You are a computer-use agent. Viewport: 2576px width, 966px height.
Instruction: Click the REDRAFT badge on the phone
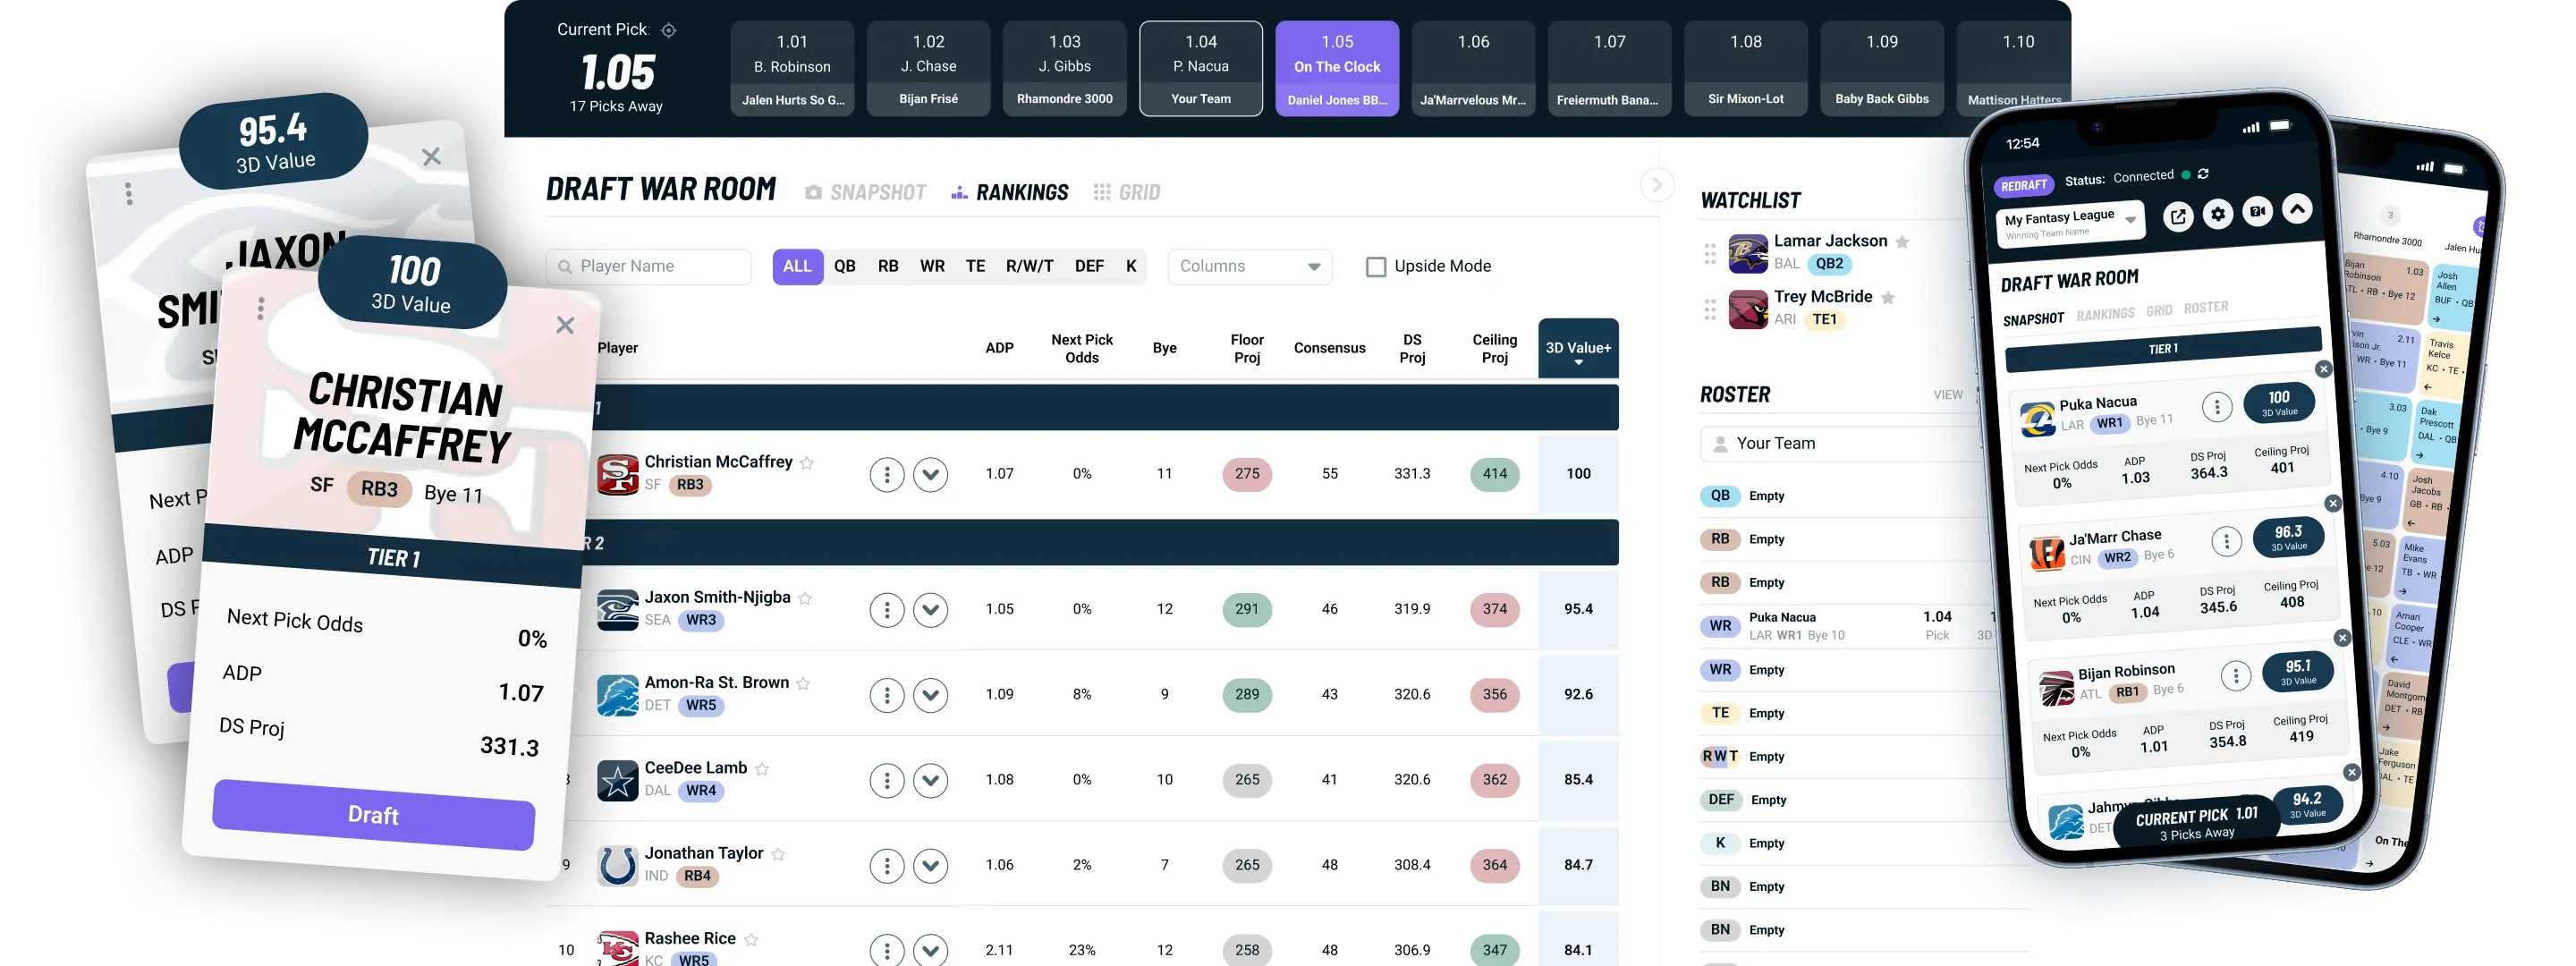coord(2024,186)
